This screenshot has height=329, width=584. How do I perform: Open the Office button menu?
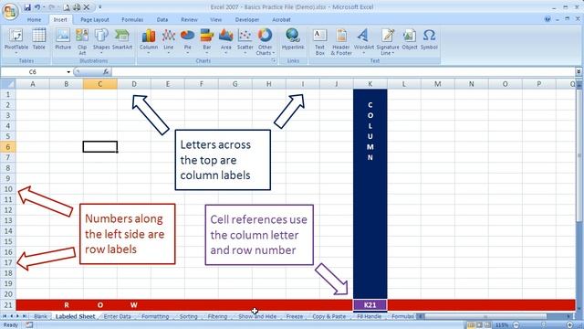(10, 11)
